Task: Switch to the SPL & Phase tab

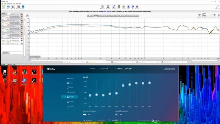Action: tap(90, 16)
